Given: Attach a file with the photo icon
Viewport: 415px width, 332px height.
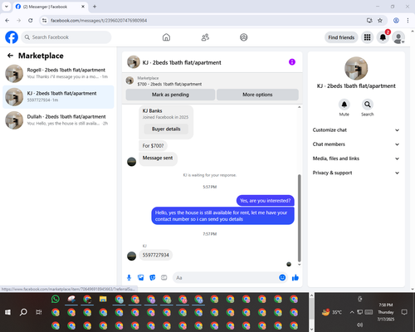Looking at the screenshot, I should click(141, 277).
